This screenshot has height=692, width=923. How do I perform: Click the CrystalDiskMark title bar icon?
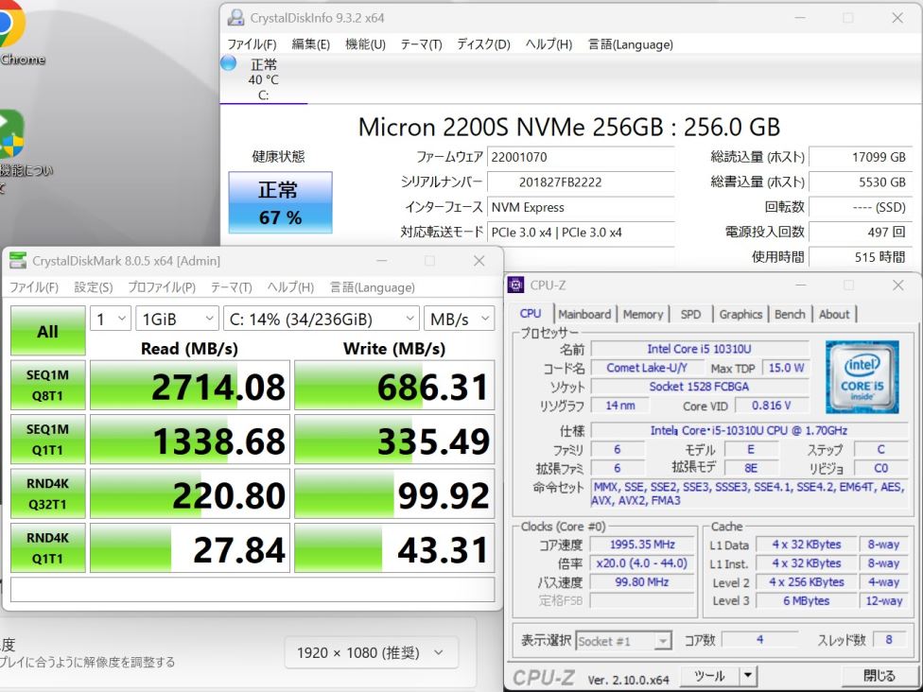pyautogui.click(x=18, y=261)
